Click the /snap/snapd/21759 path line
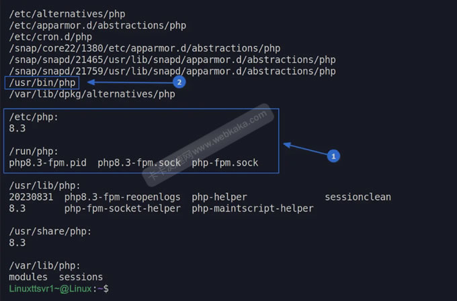 pyautogui.click(x=172, y=71)
